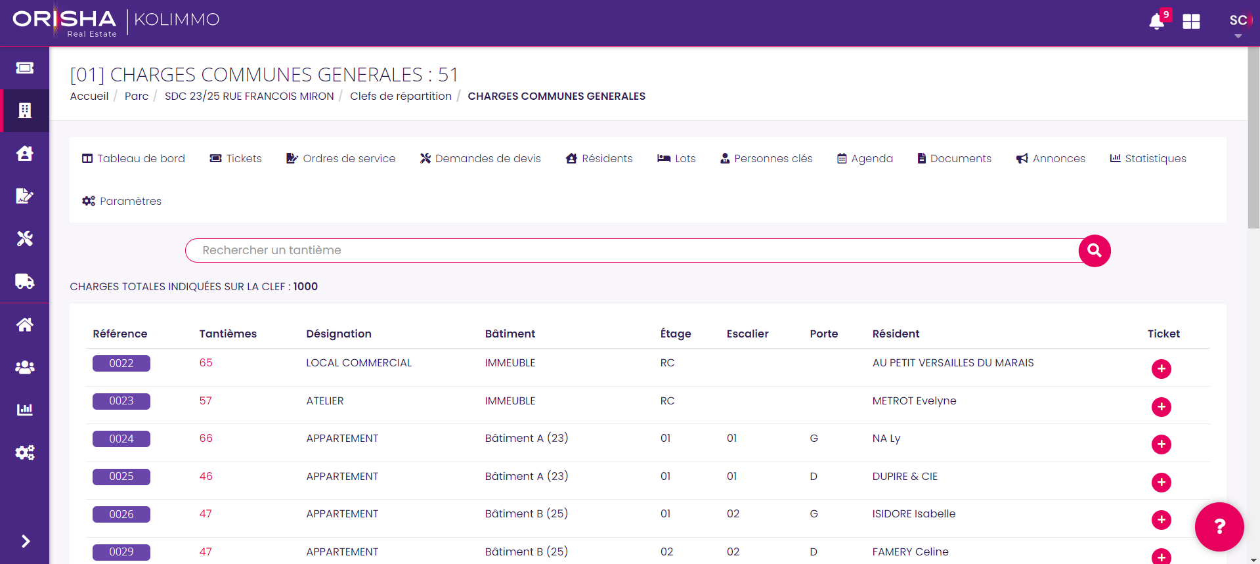Go to the Résidents tab
This screenshot has width=1260, height=564.
pos(599,158)
